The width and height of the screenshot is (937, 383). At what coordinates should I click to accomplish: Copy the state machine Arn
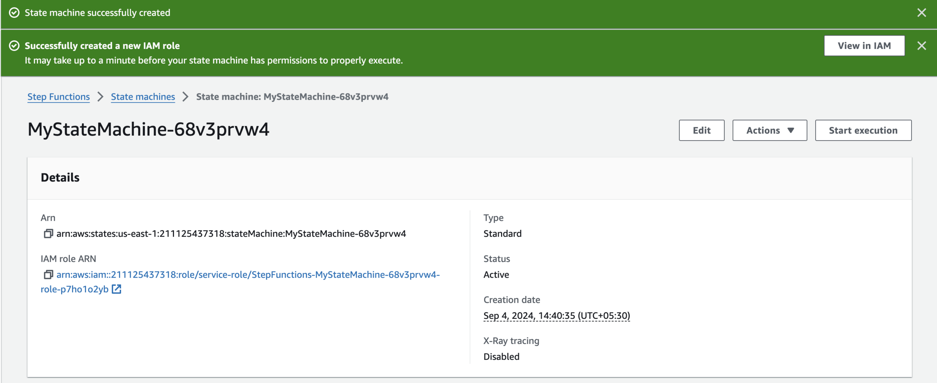pyautogui.click(x=48, y=234)
